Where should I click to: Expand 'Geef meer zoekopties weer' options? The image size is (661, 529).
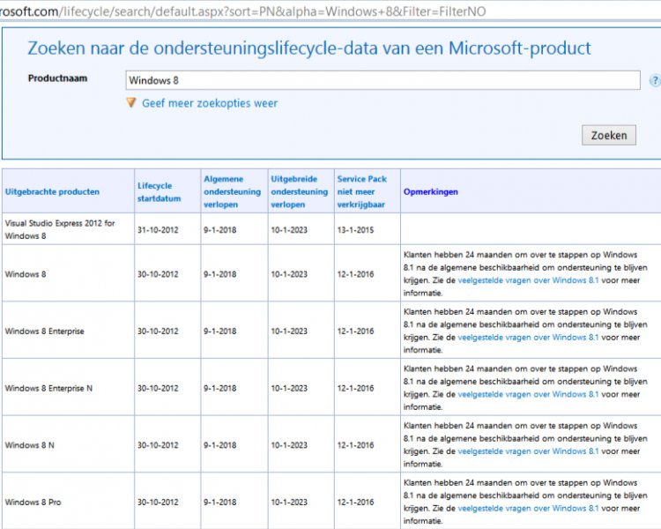210,103
